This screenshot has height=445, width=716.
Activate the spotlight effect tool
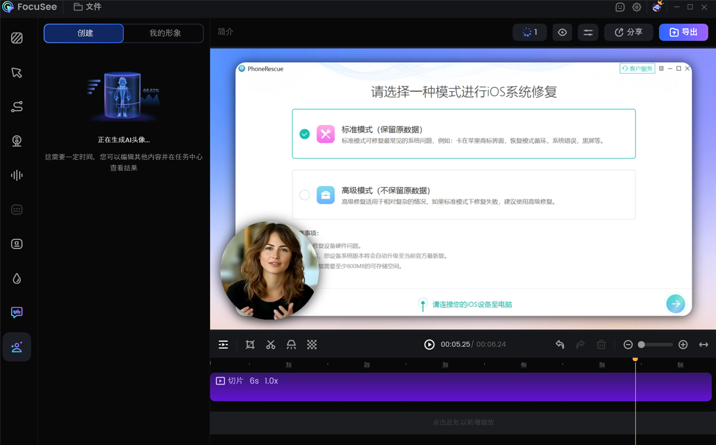click(x=291, y=344)
